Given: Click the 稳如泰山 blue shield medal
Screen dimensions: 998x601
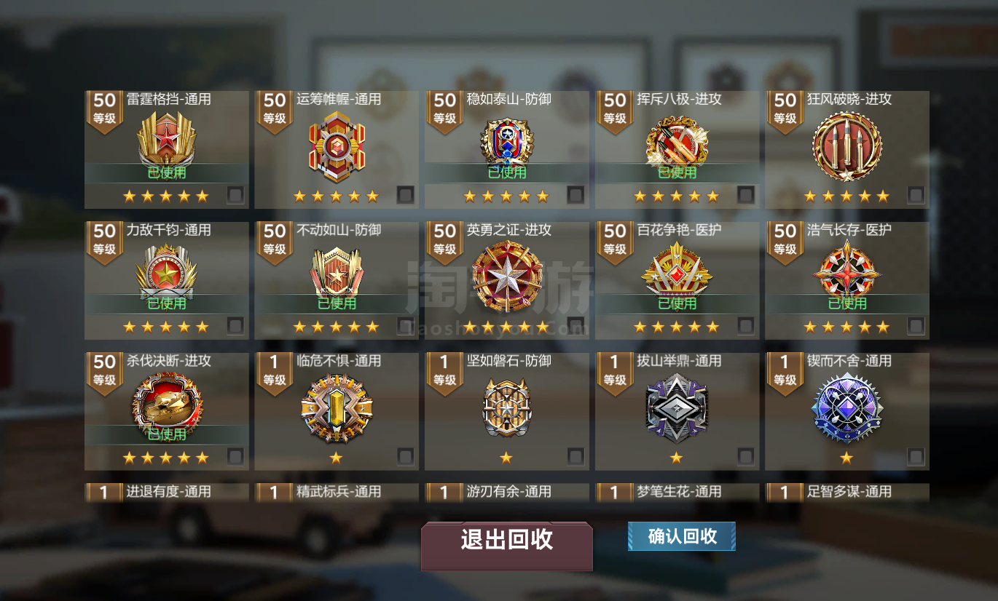Looking at the screenshot, I should (x=507, y=141).
